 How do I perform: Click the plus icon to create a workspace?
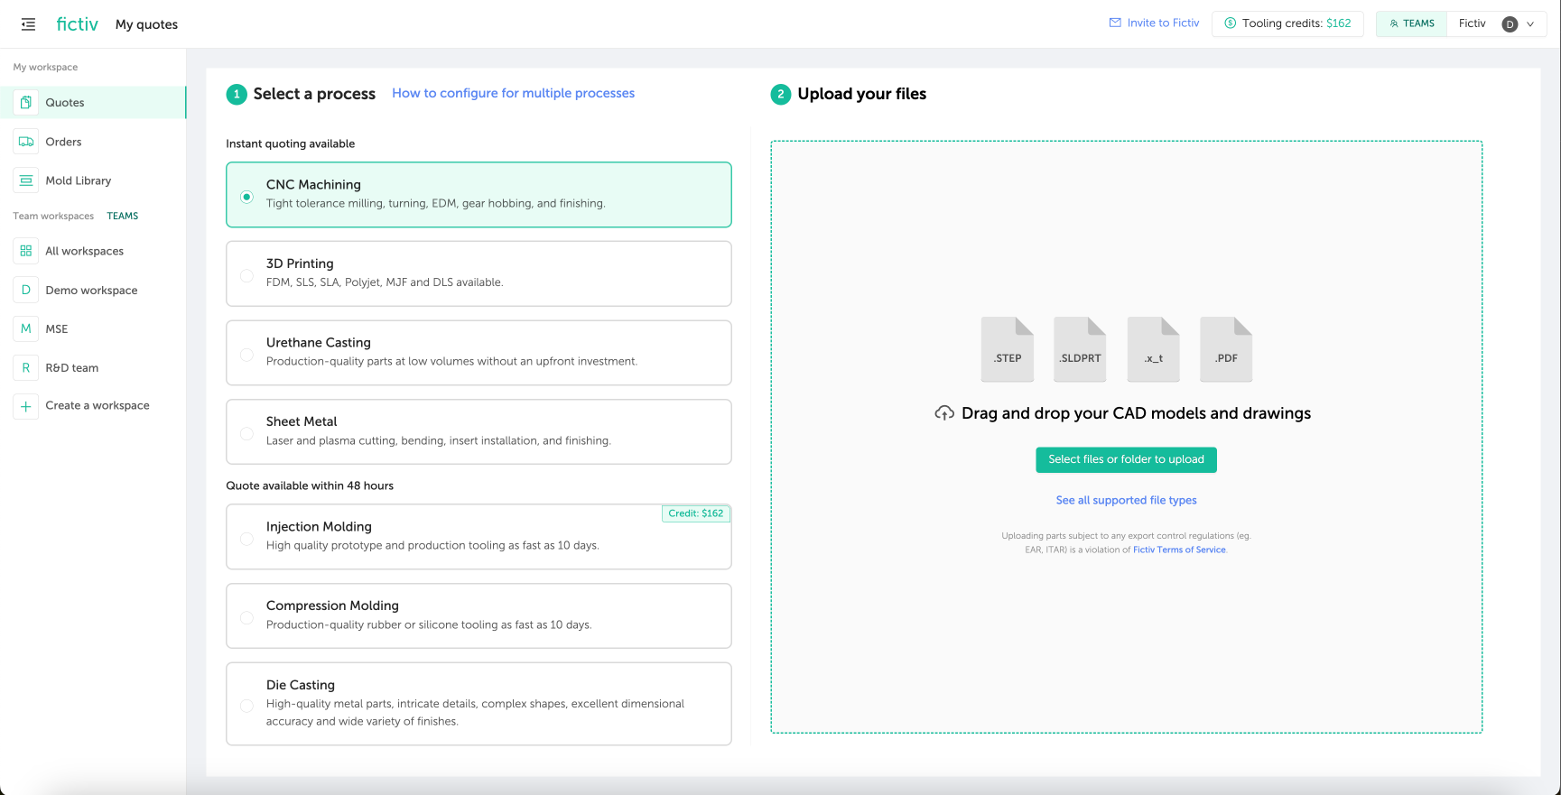click(x=26, y=406)
